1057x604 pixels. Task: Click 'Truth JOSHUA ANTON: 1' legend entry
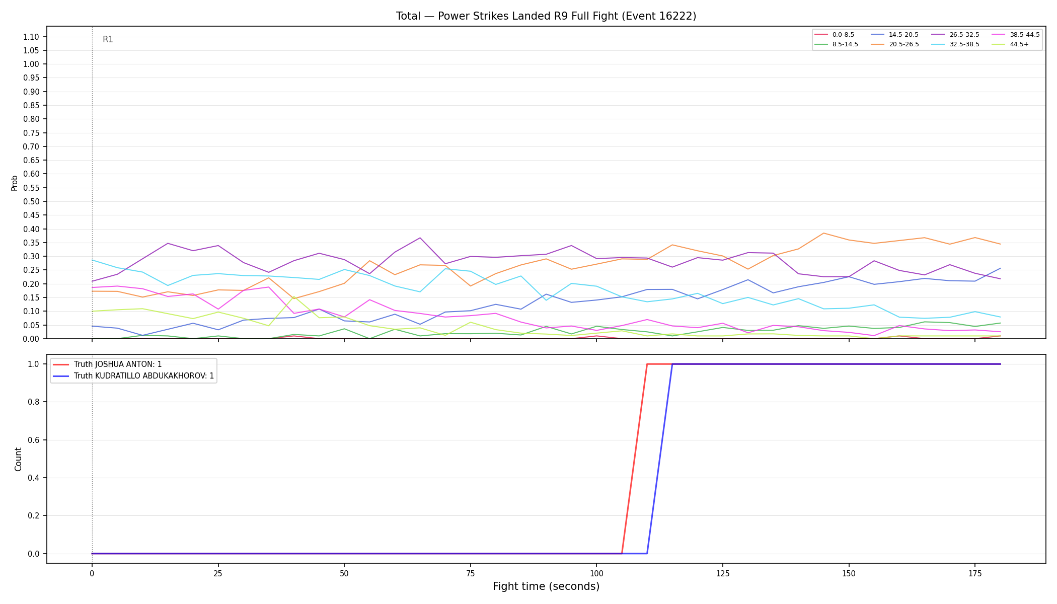(108, 364)
